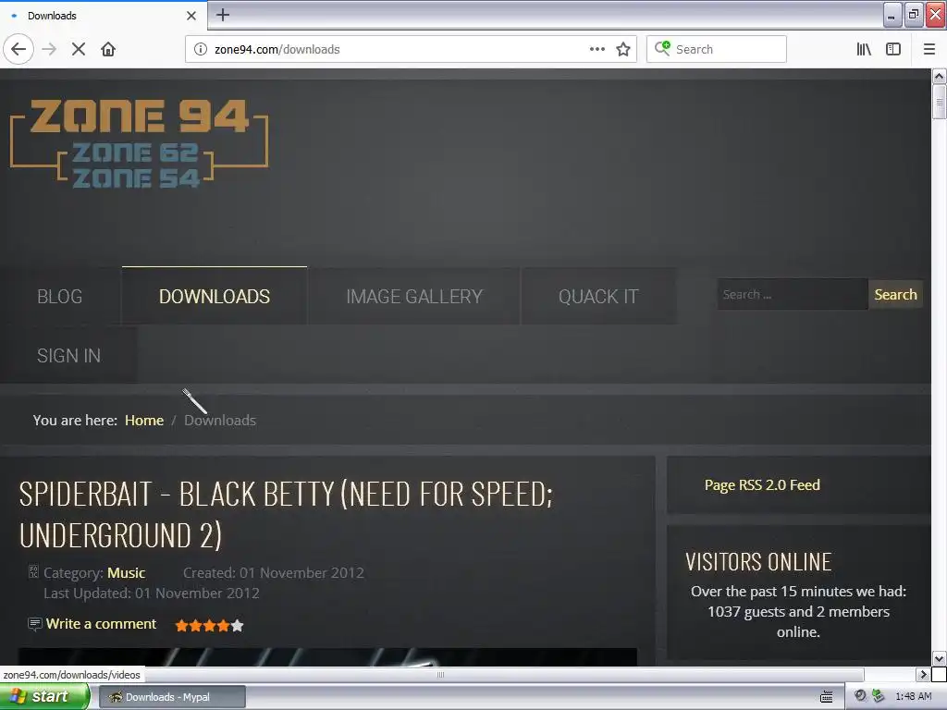Click the vertical scrollbar down arrow
This screenshot has width=947, height=710.
[939, 658]
